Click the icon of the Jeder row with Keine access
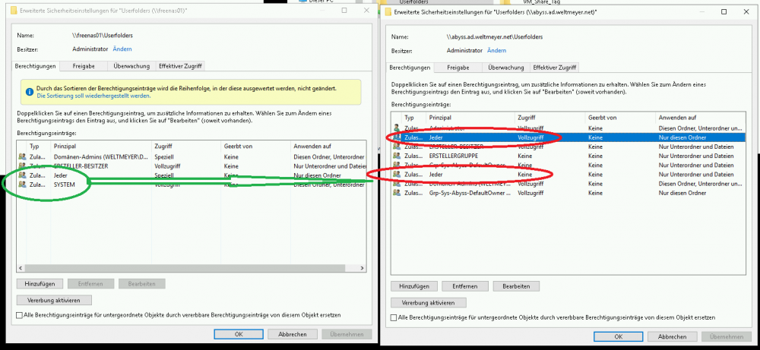 point(397,175)
